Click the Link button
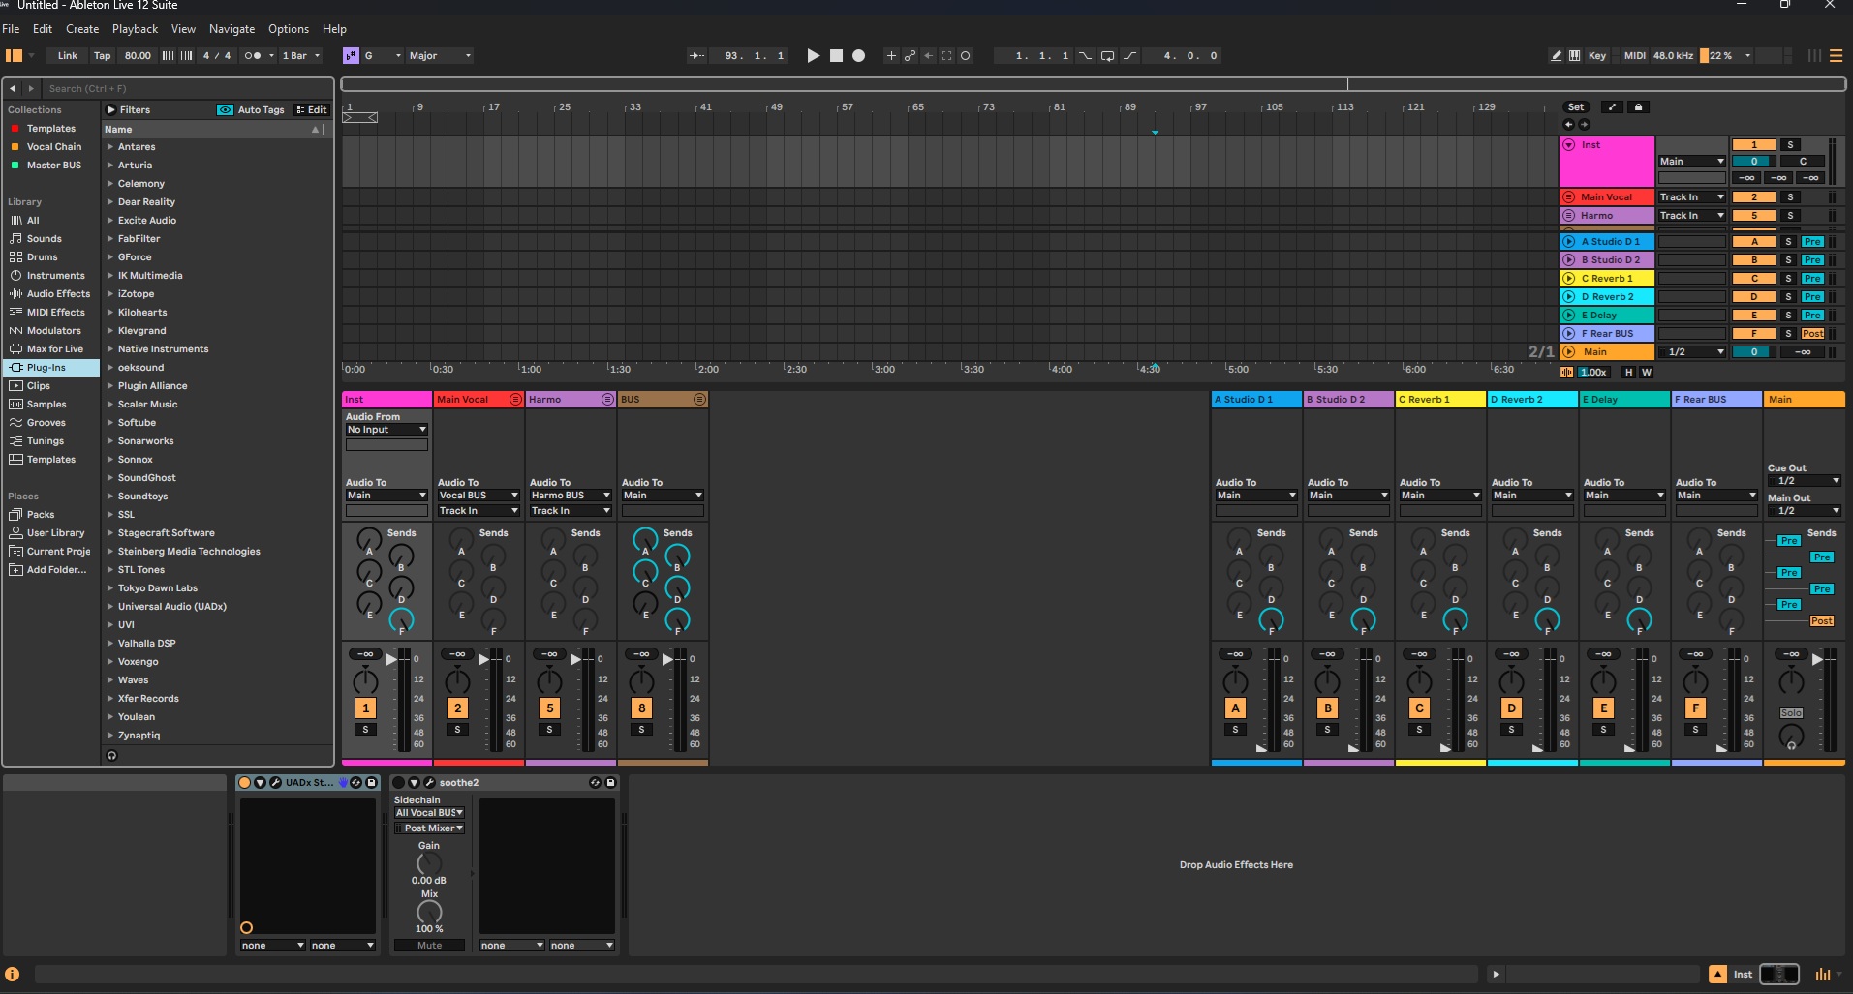1853x994 pixels. [x=68, y=56]
